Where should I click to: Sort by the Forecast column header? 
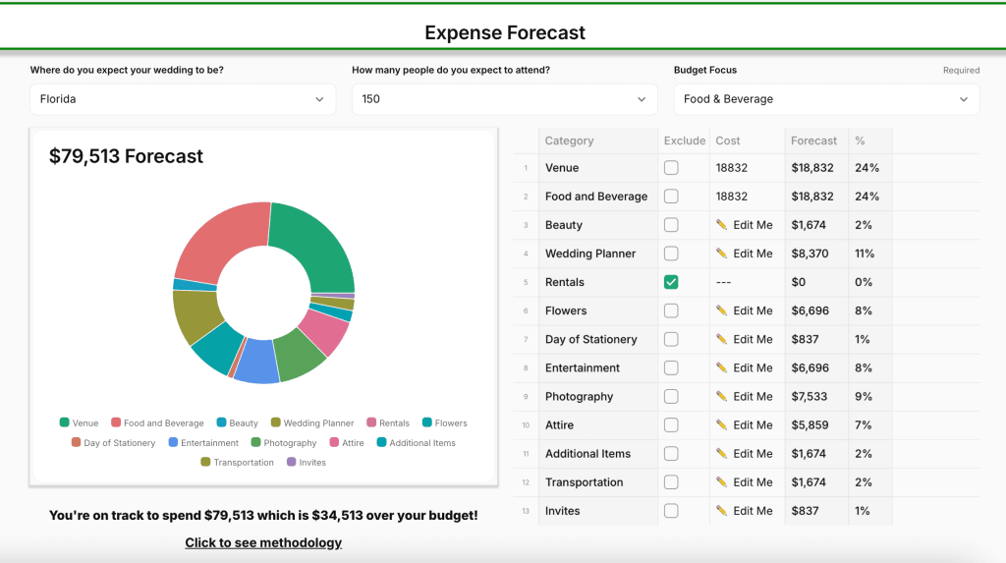(x=813, y=141)
